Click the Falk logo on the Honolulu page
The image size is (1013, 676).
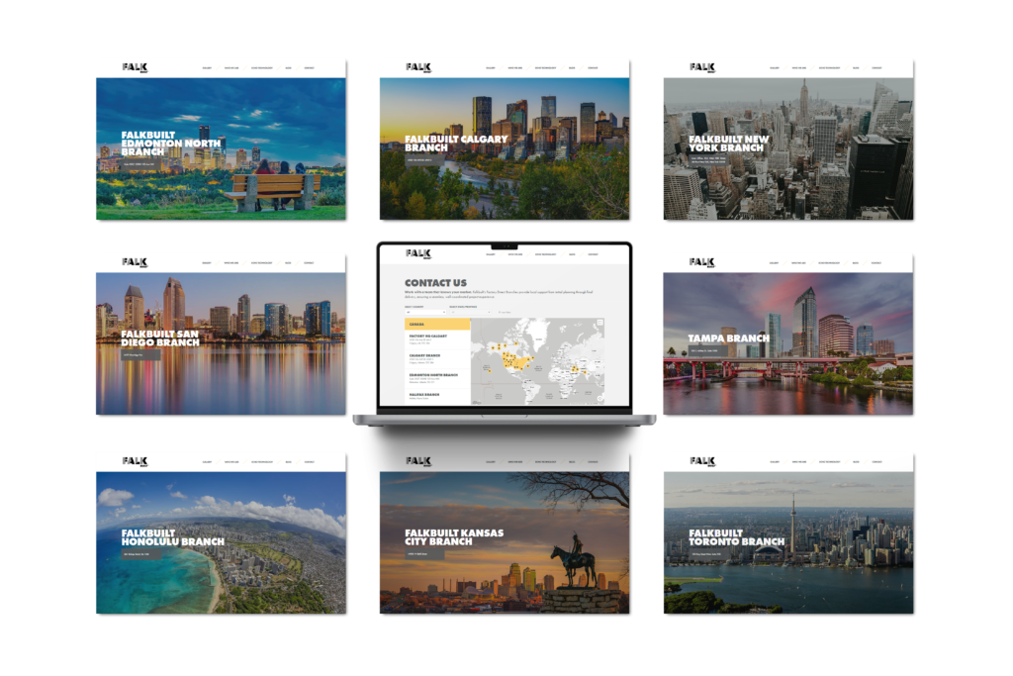click(135, 461)
